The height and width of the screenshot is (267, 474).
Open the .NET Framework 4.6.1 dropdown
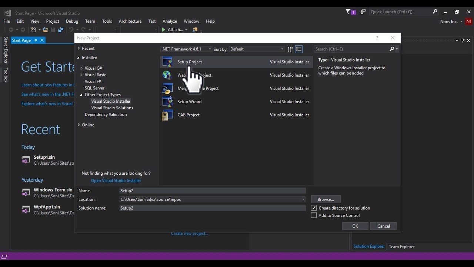(x=186, y=49)
